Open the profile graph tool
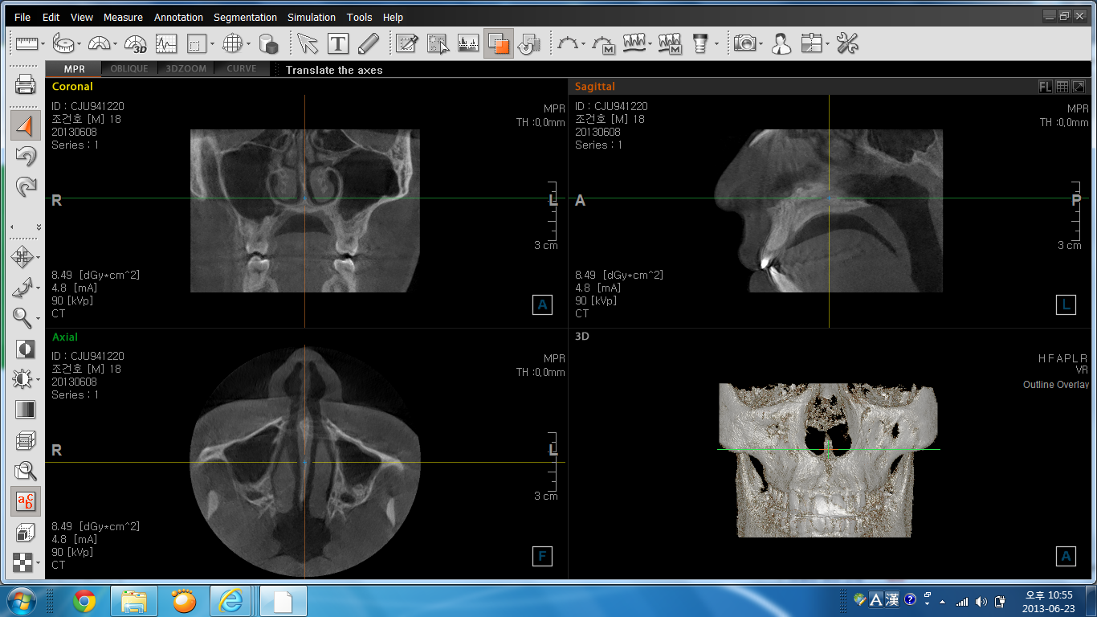The width and height of the screenshot is (1097, 617). [x=166, y=43]
